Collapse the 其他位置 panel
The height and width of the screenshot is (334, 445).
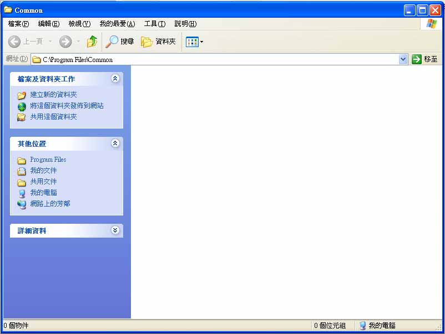[x=115, y=143]
